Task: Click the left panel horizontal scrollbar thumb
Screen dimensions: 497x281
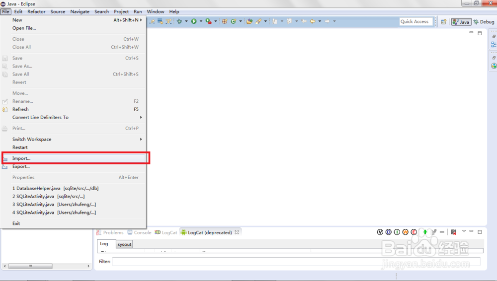Action: tap(30, 266)
